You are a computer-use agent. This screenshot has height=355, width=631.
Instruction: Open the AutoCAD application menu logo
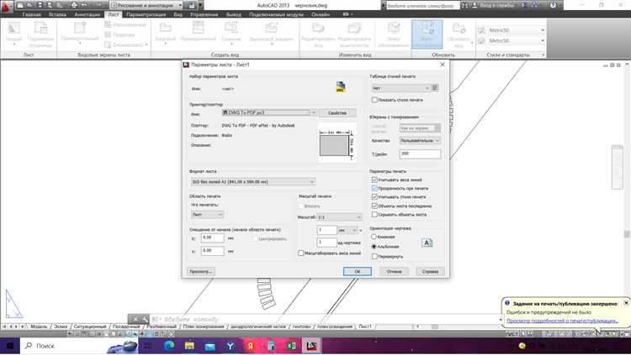tap(7, 6)
